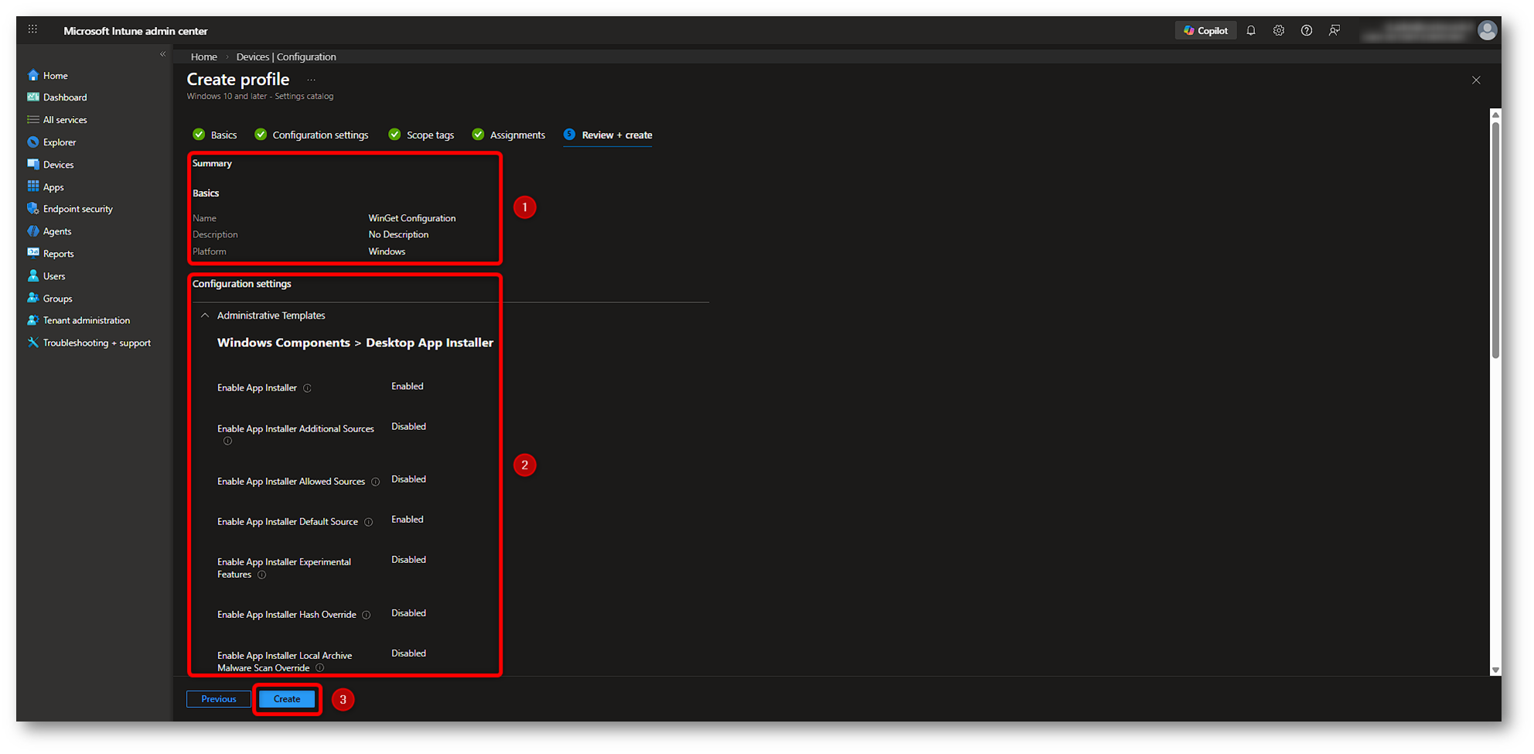The width and height of the screenshot is (1534, 754).
Task: Click the vertical scrollbar thumb
Action: [x=1495, y=240]
